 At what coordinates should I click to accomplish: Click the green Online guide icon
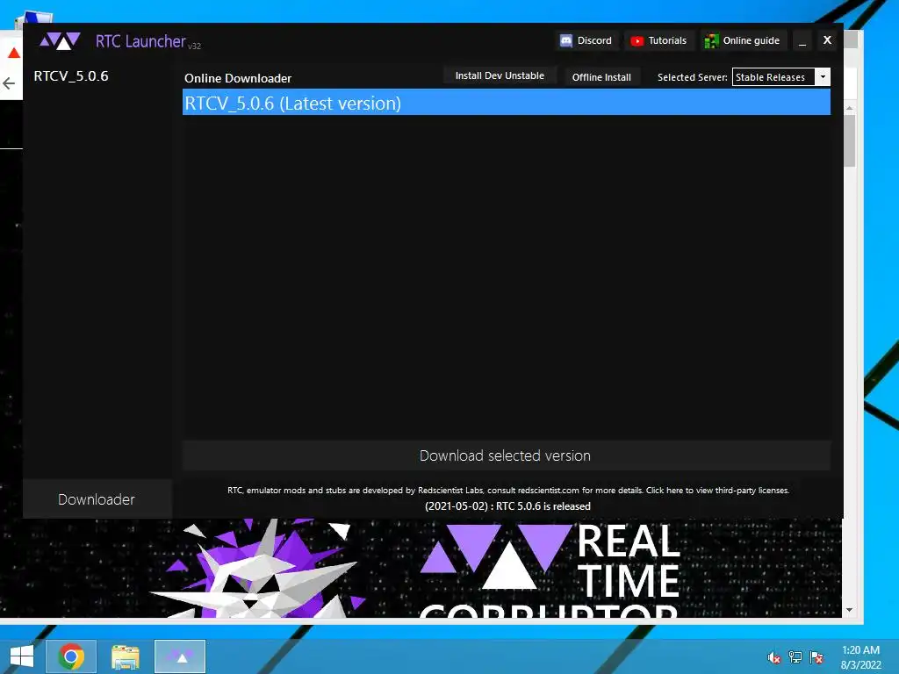tap(711, 40)
